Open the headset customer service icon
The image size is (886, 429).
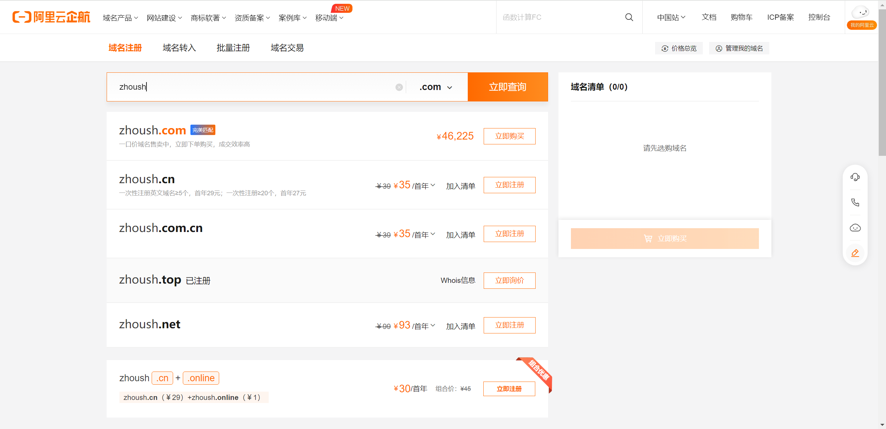(855, 177)
